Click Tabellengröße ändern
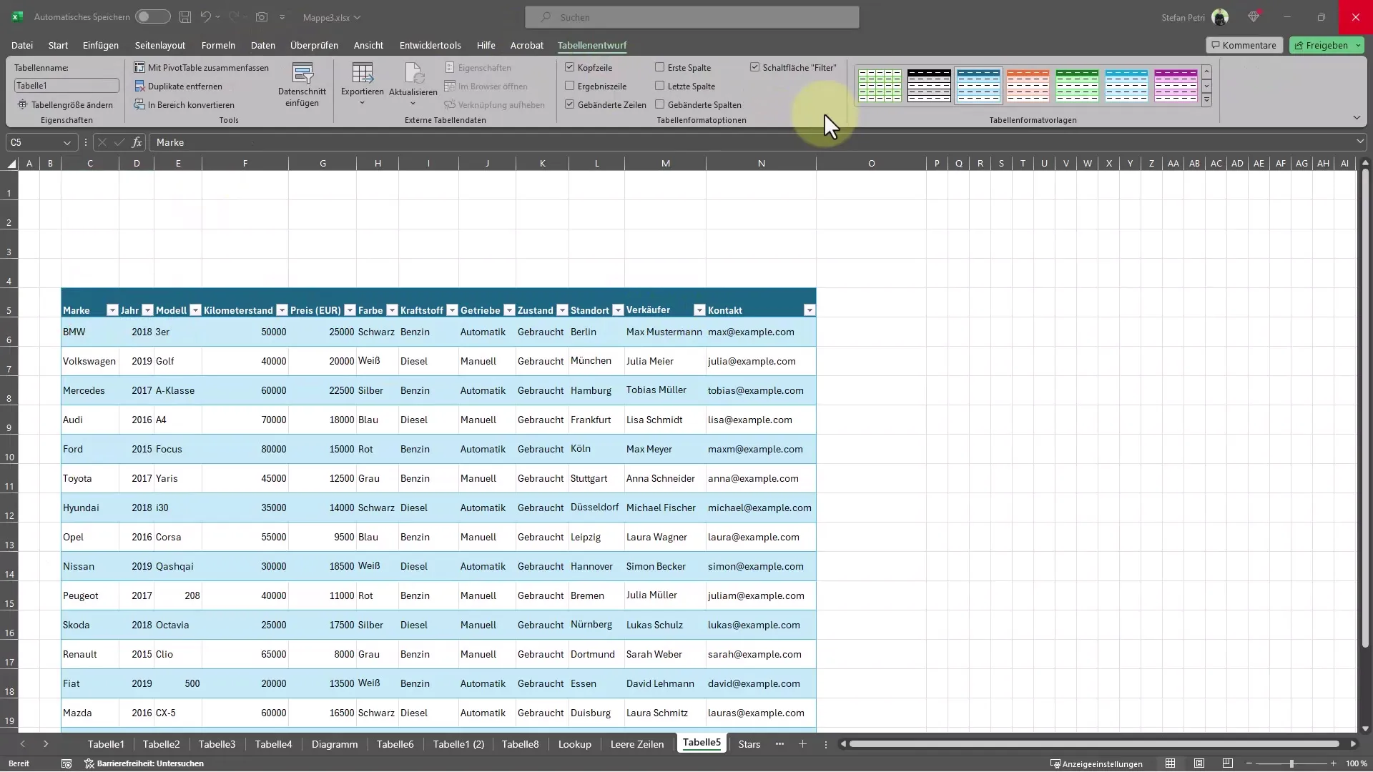Viewport: 1373px width, 772px height. point(66,105)
